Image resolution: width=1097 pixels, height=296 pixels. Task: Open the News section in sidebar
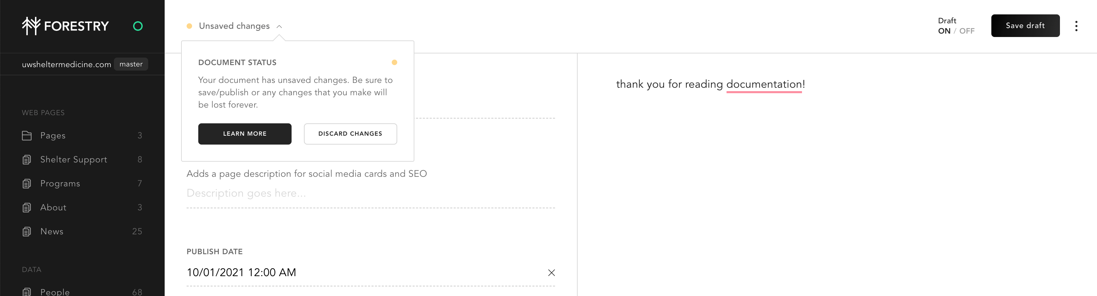[x=52, y=232]
